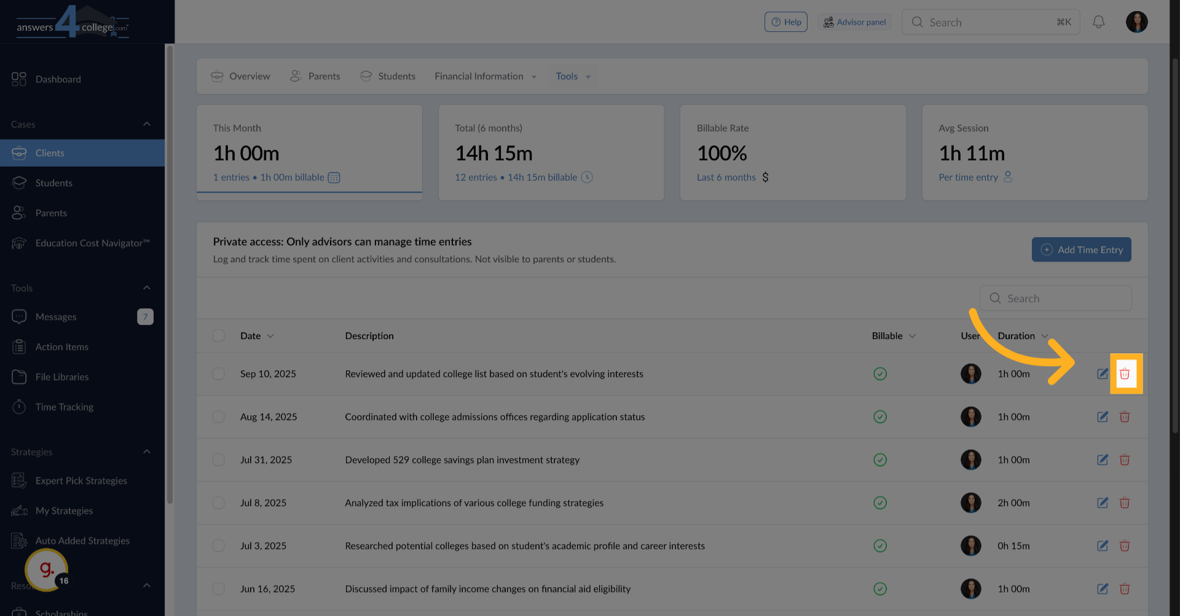1180x616 pixels.
Task: Click the trash icon for Jul 8 entry
Action: pos(1125,503)
